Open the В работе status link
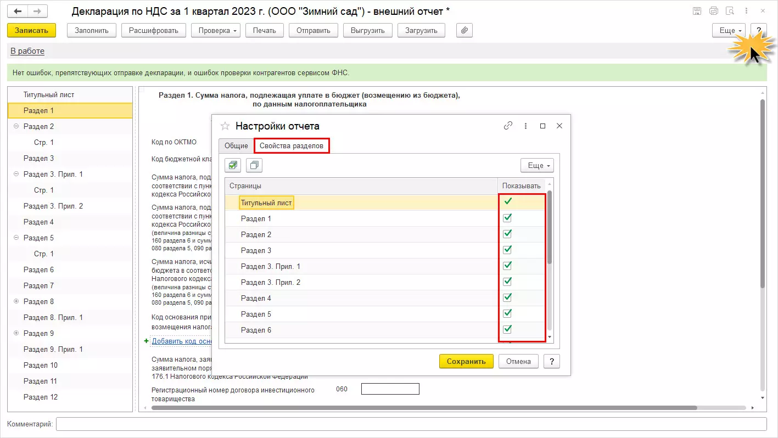The image size is (778, 438). (27, 51)
